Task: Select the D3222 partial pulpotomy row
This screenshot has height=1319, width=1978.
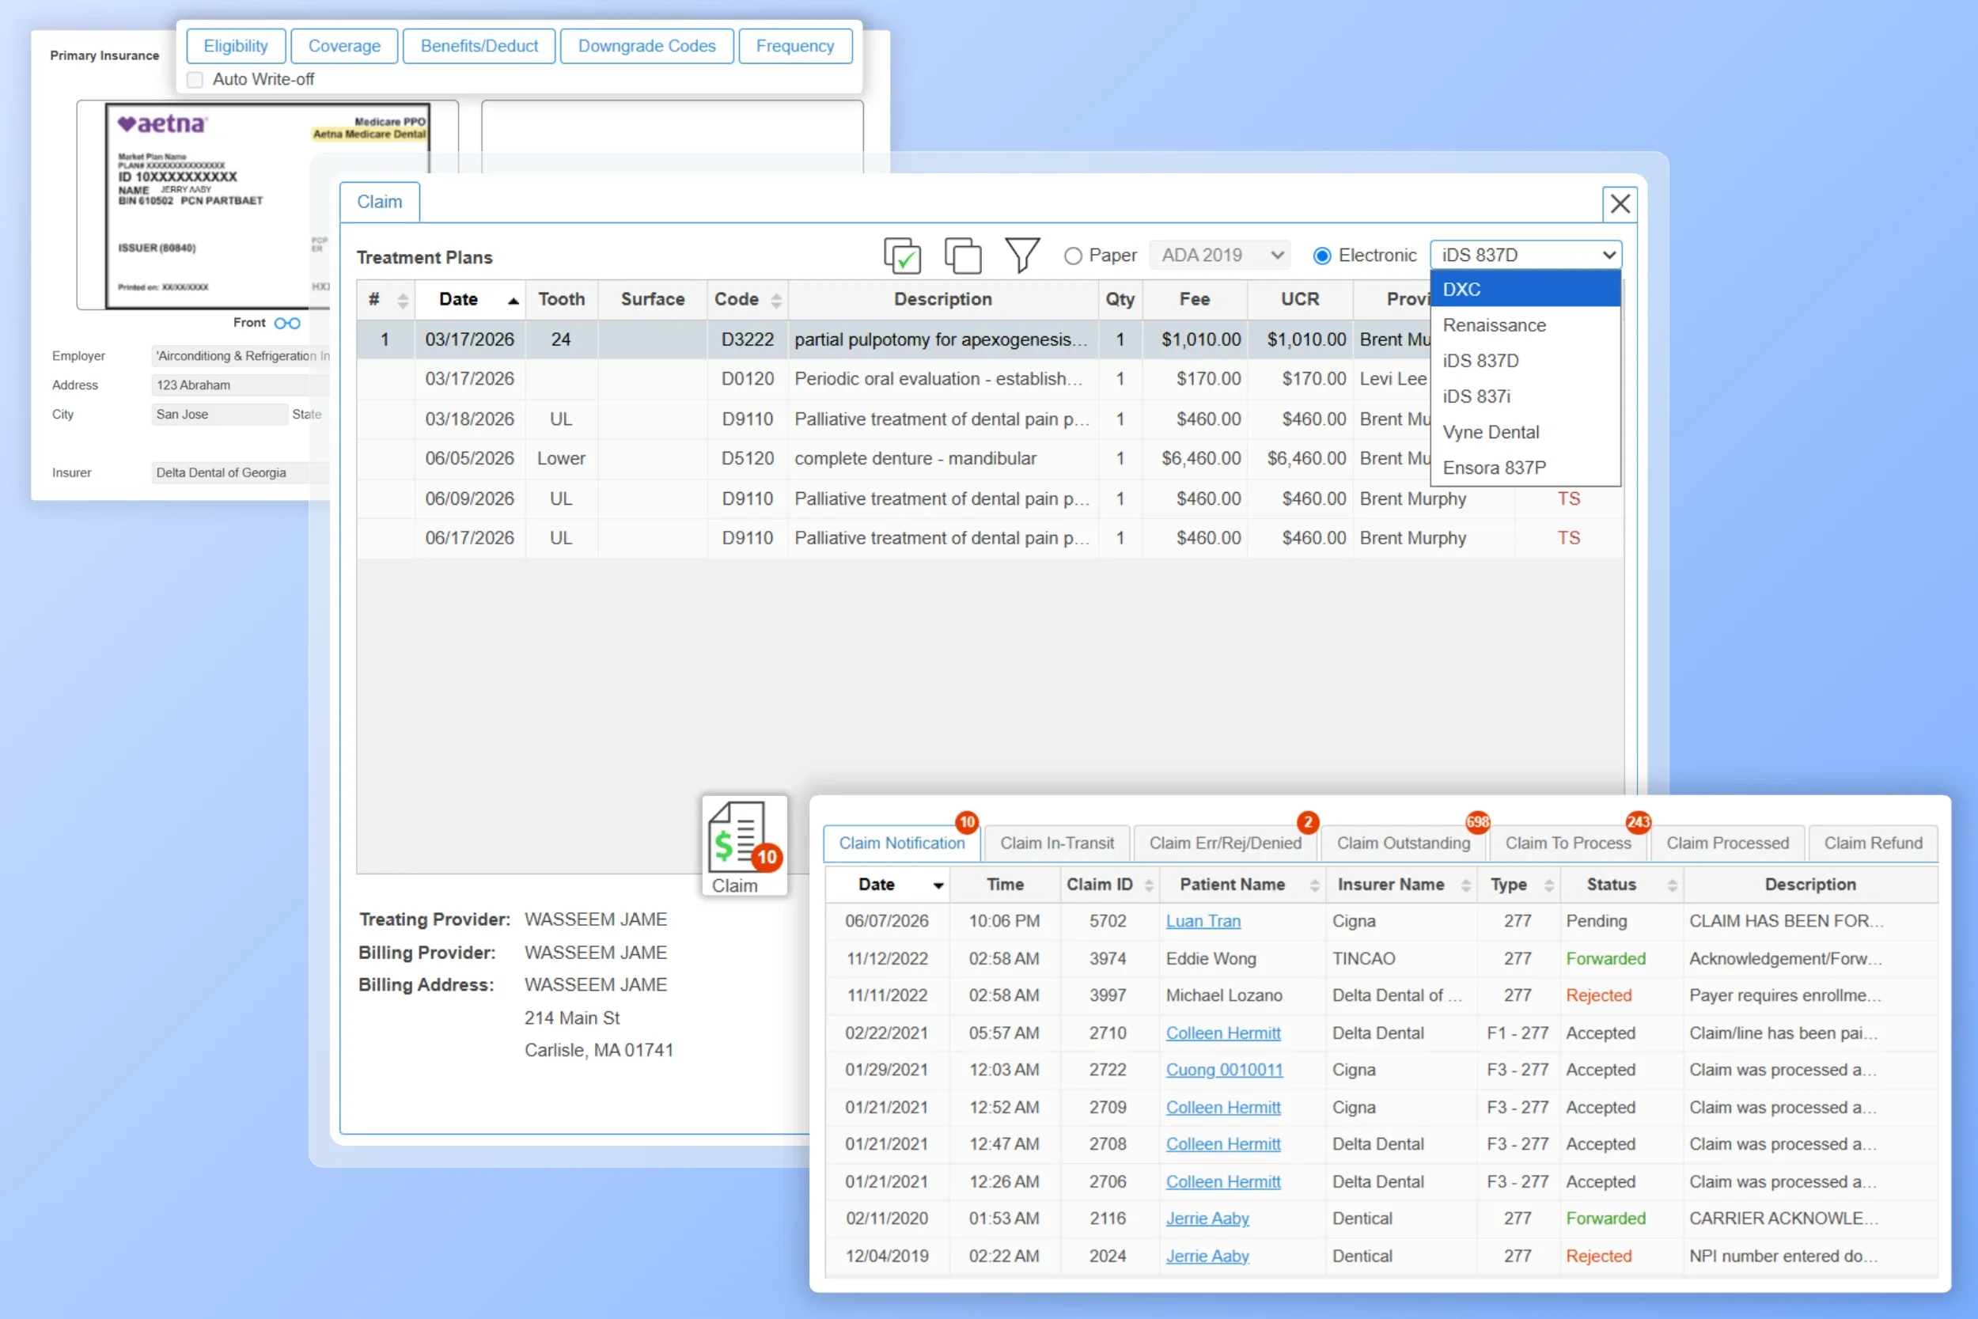Action: [893, 340]
